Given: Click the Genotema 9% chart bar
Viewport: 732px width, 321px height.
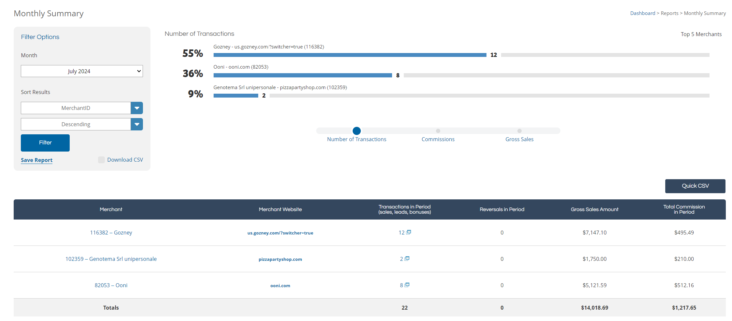Looking at the screenshot, I should (236, 96).
